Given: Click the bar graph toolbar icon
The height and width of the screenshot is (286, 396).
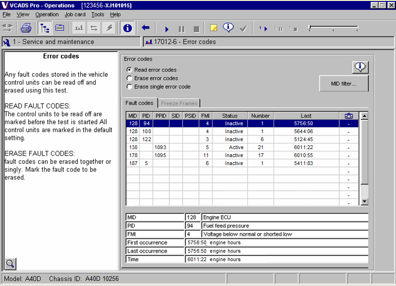Looking at the screenshot, I should [x=79, y=28].
